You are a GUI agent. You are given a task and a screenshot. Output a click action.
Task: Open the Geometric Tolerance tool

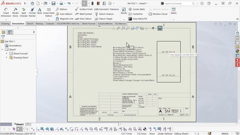(x=106, y=9)
